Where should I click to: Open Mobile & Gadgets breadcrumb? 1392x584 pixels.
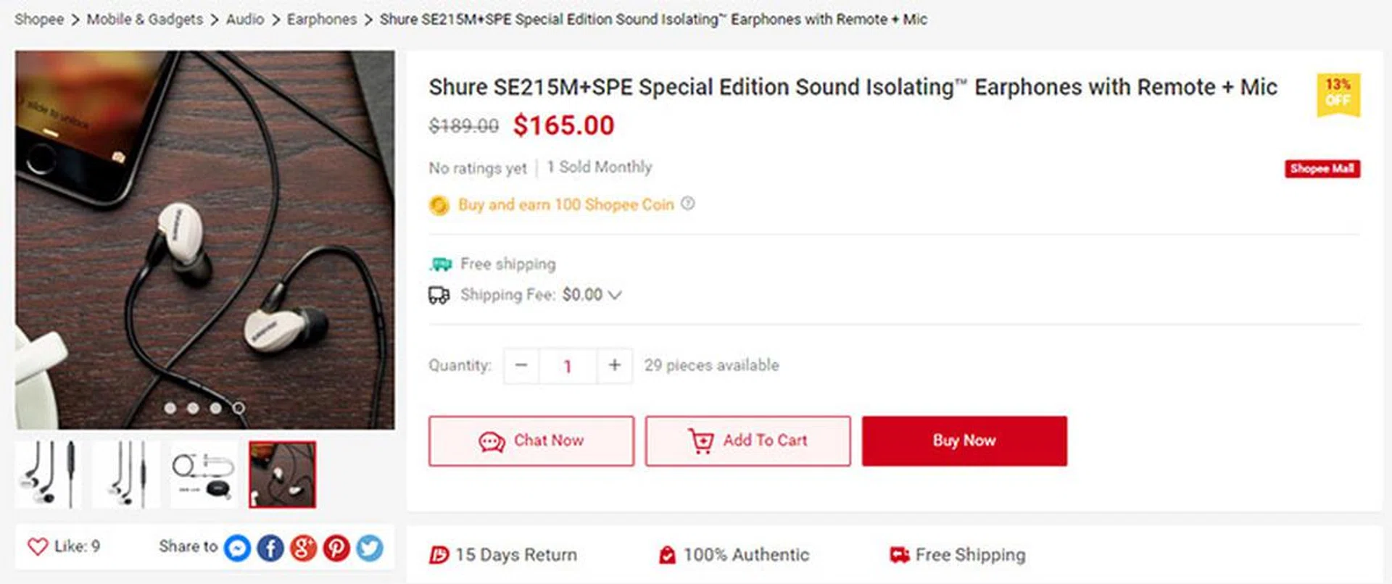pyautogui.click(x=145, y=20)
